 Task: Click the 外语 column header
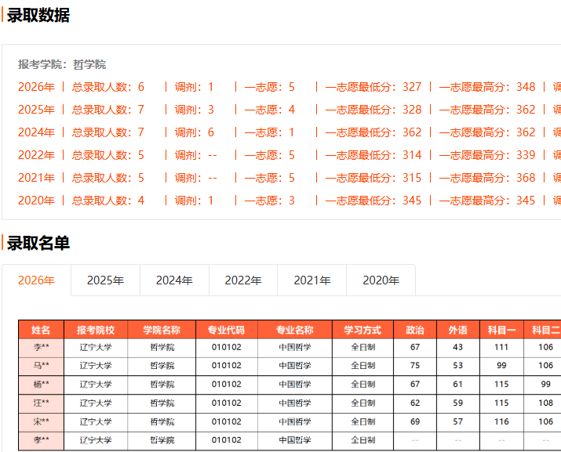coord(458,330)
